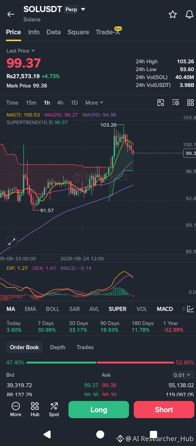Open chart layout picture-in-picture icon
The height and width of the screenshot is (446, 196).
[161, 103]
